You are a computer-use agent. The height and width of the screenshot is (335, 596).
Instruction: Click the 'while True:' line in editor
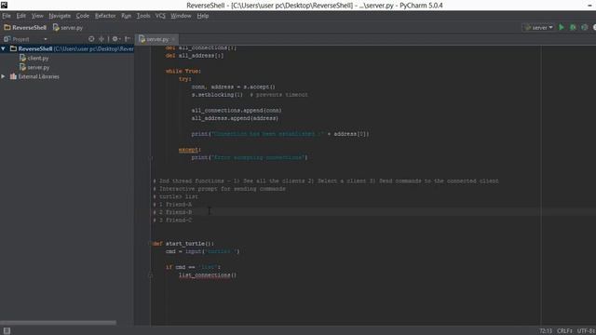pos(183,71)
